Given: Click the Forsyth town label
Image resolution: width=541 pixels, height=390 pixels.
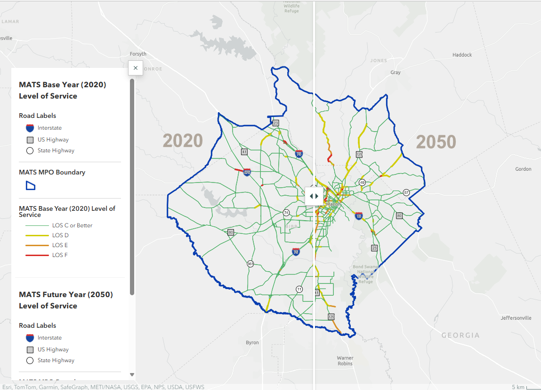Looking at the screenshot, I should pyautogui.click(x=138, y=54).
